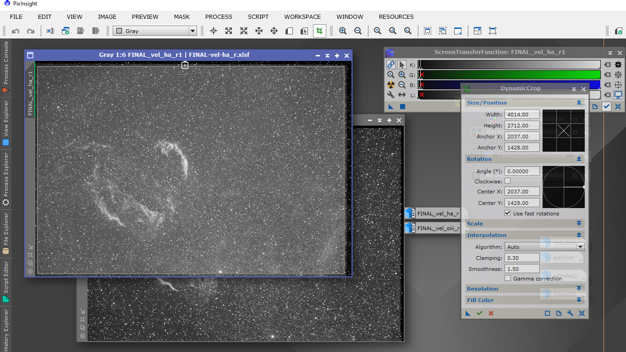Viewport: 626px width, 352px height.
Task: Click STF reset crossed-arrows icon
Action: click(618, 106)
